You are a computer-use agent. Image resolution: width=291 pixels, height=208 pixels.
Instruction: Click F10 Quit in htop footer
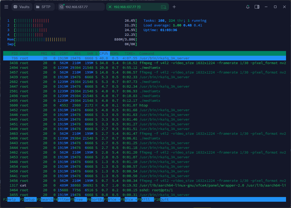(x=164, y=200)
